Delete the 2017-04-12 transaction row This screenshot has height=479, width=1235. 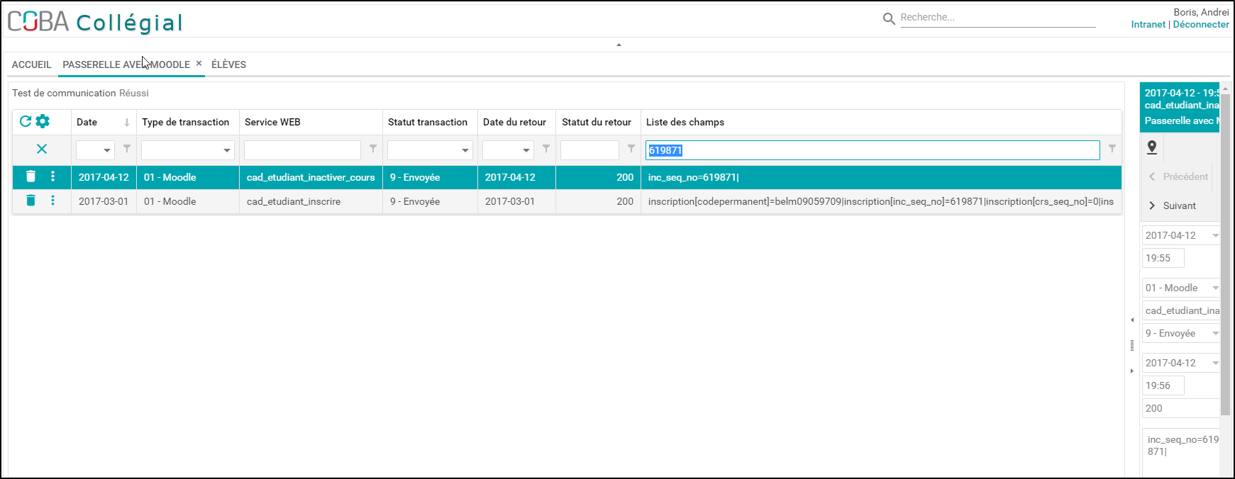coord(31,176)
